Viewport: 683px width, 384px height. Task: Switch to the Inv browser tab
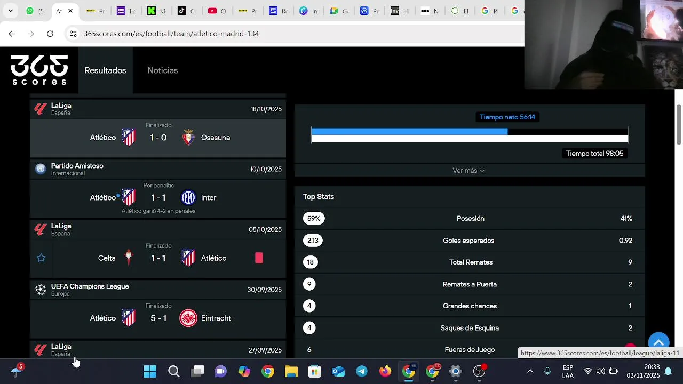pyautogui.click(x=400, y=11)
